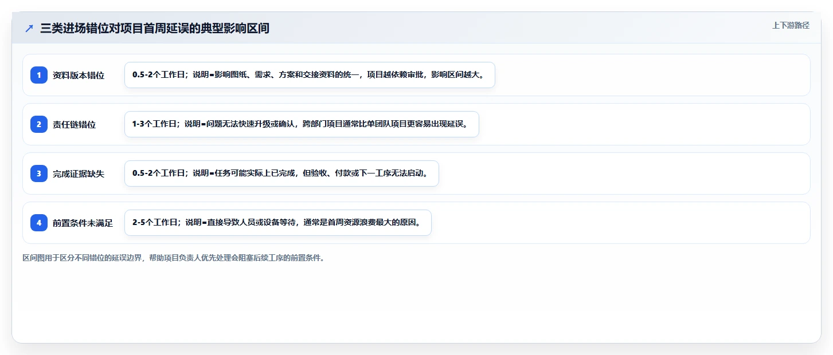Image resolution: width=833 pixels, height=355 pixels.
Task: Select the 前置条件未满足 row label
Action: coord(83,223)
